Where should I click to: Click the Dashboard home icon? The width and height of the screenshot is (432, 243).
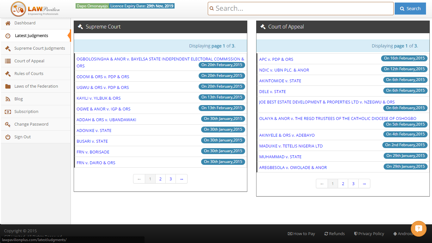[8, 23]
